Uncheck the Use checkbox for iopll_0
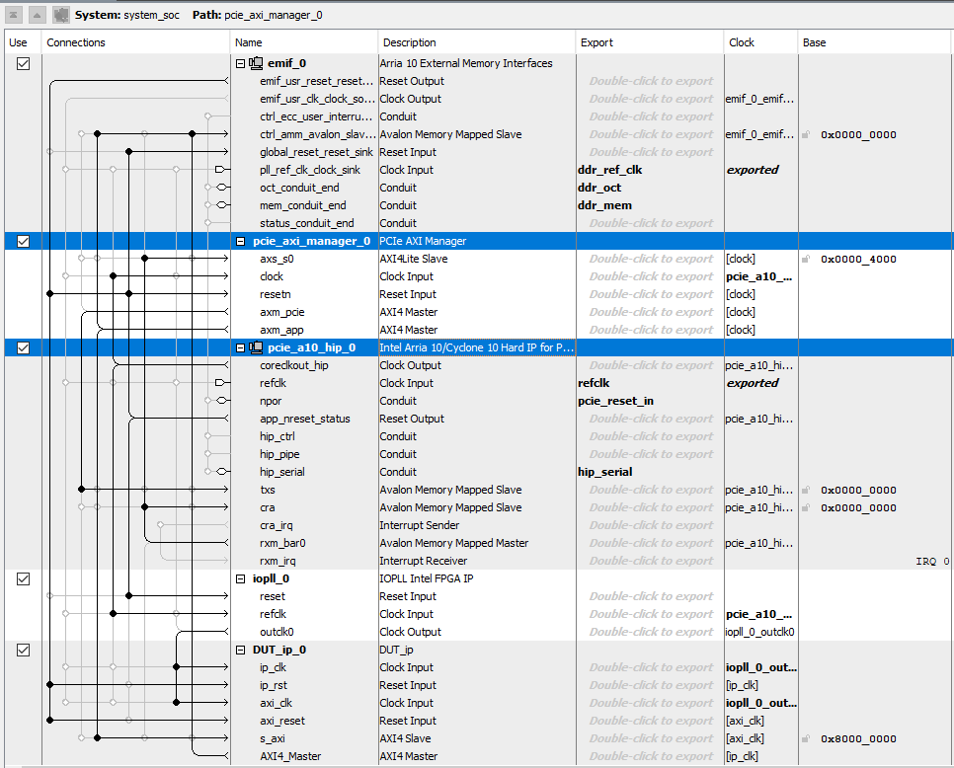Image resolution: width=954 pixels, height=768 pixels. [x=23, y=578]
